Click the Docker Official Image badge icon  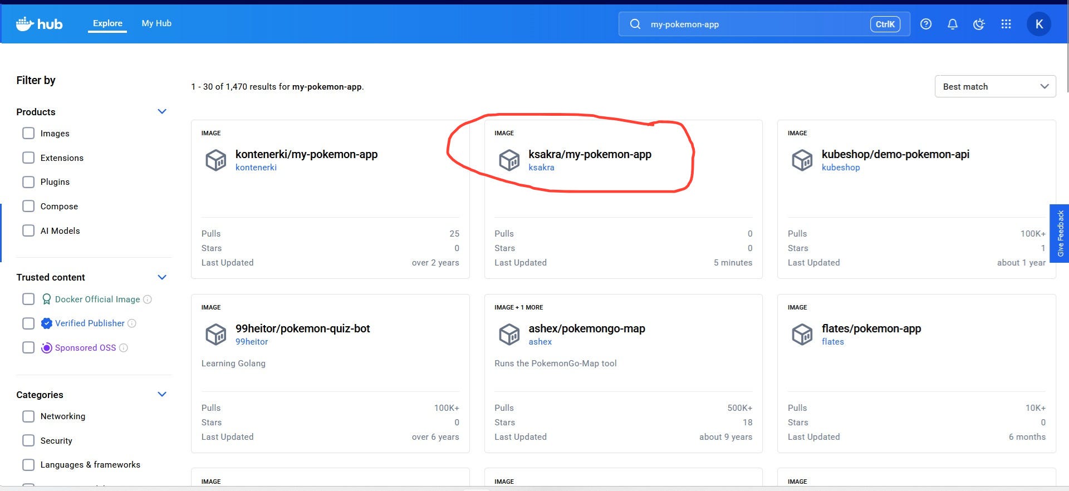click(x=47, y=299)
